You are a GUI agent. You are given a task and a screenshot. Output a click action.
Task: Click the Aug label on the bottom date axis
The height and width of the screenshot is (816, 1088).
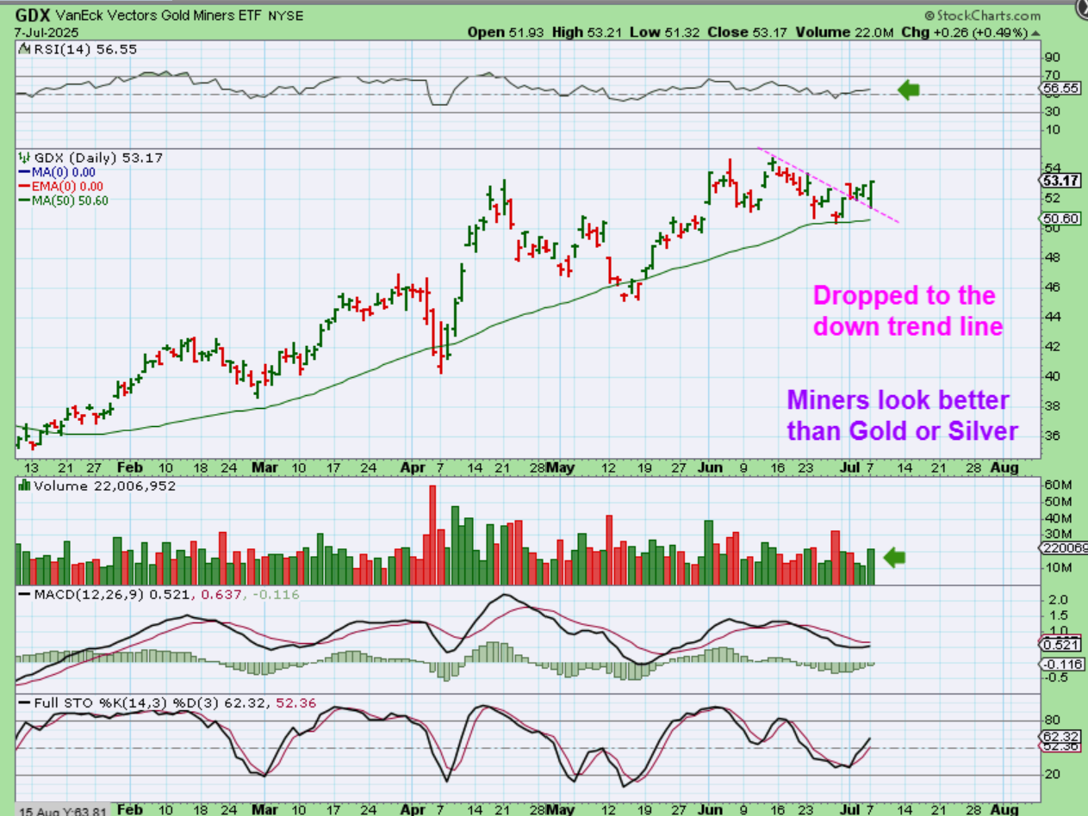click(1004, 811)
